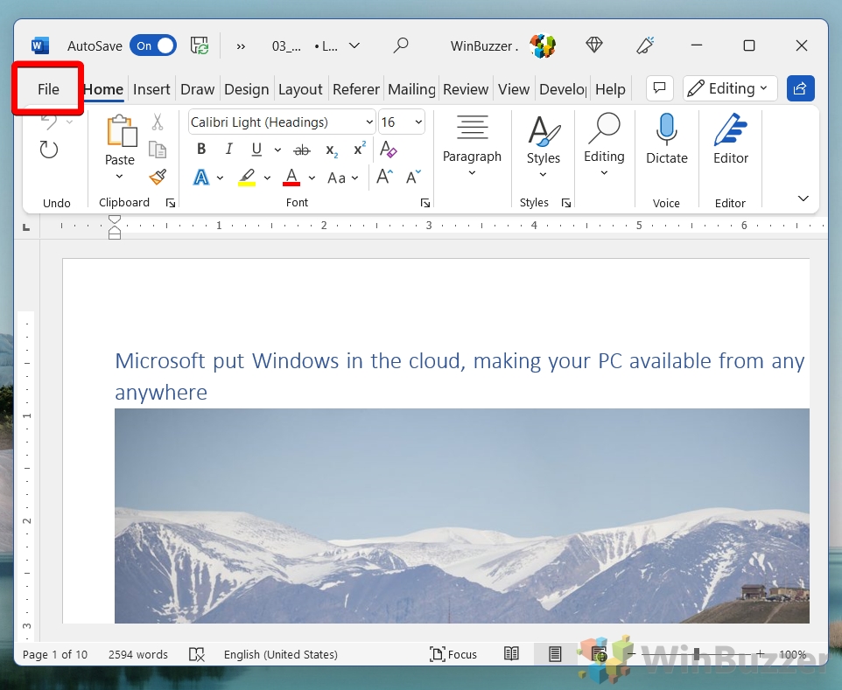Open the underline style dropdown arrow
842x690 pixels.
(x=277, y=150)
